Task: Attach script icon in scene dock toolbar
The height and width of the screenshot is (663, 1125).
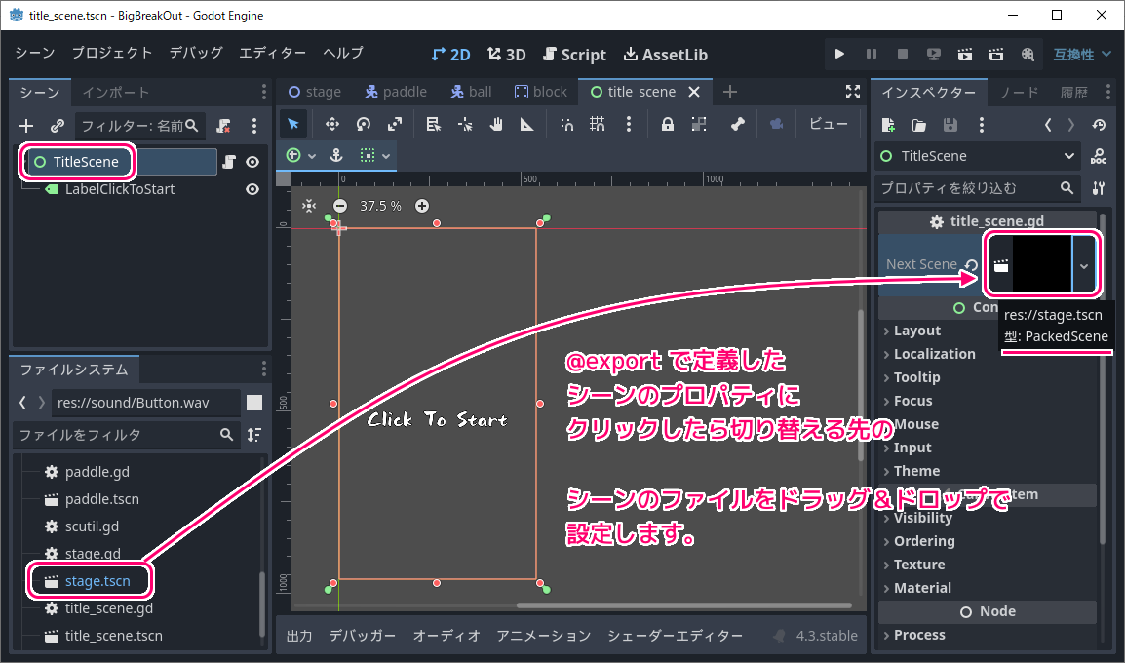Action: 224,126
